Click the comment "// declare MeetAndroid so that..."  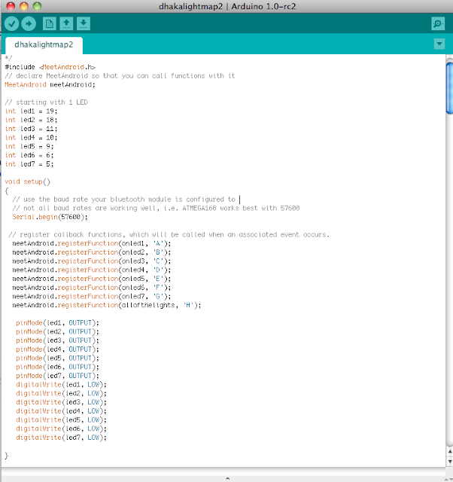coord(120,75)
